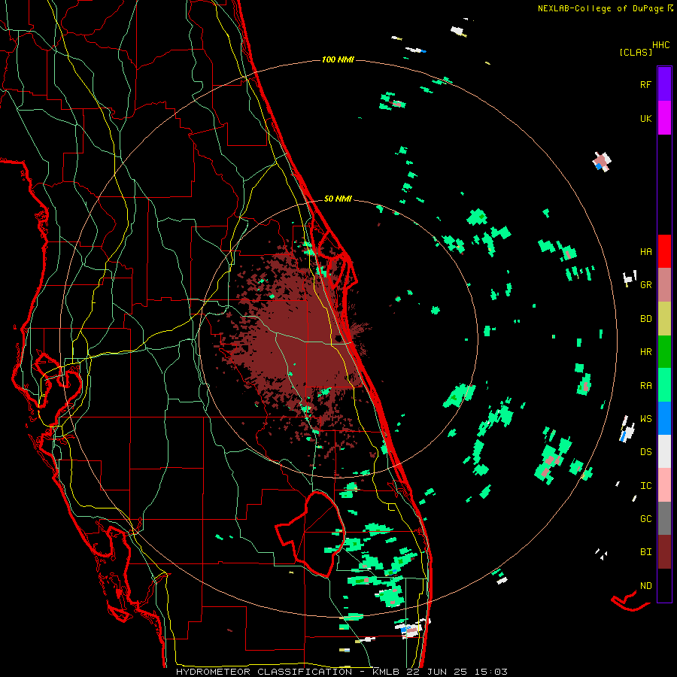Click the 'GC' legend label

pyautogui.click(x=646, y=519)
